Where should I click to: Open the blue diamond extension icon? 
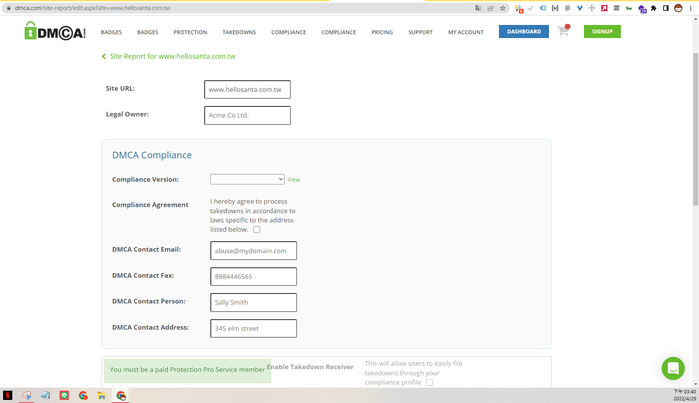(580, 8)
